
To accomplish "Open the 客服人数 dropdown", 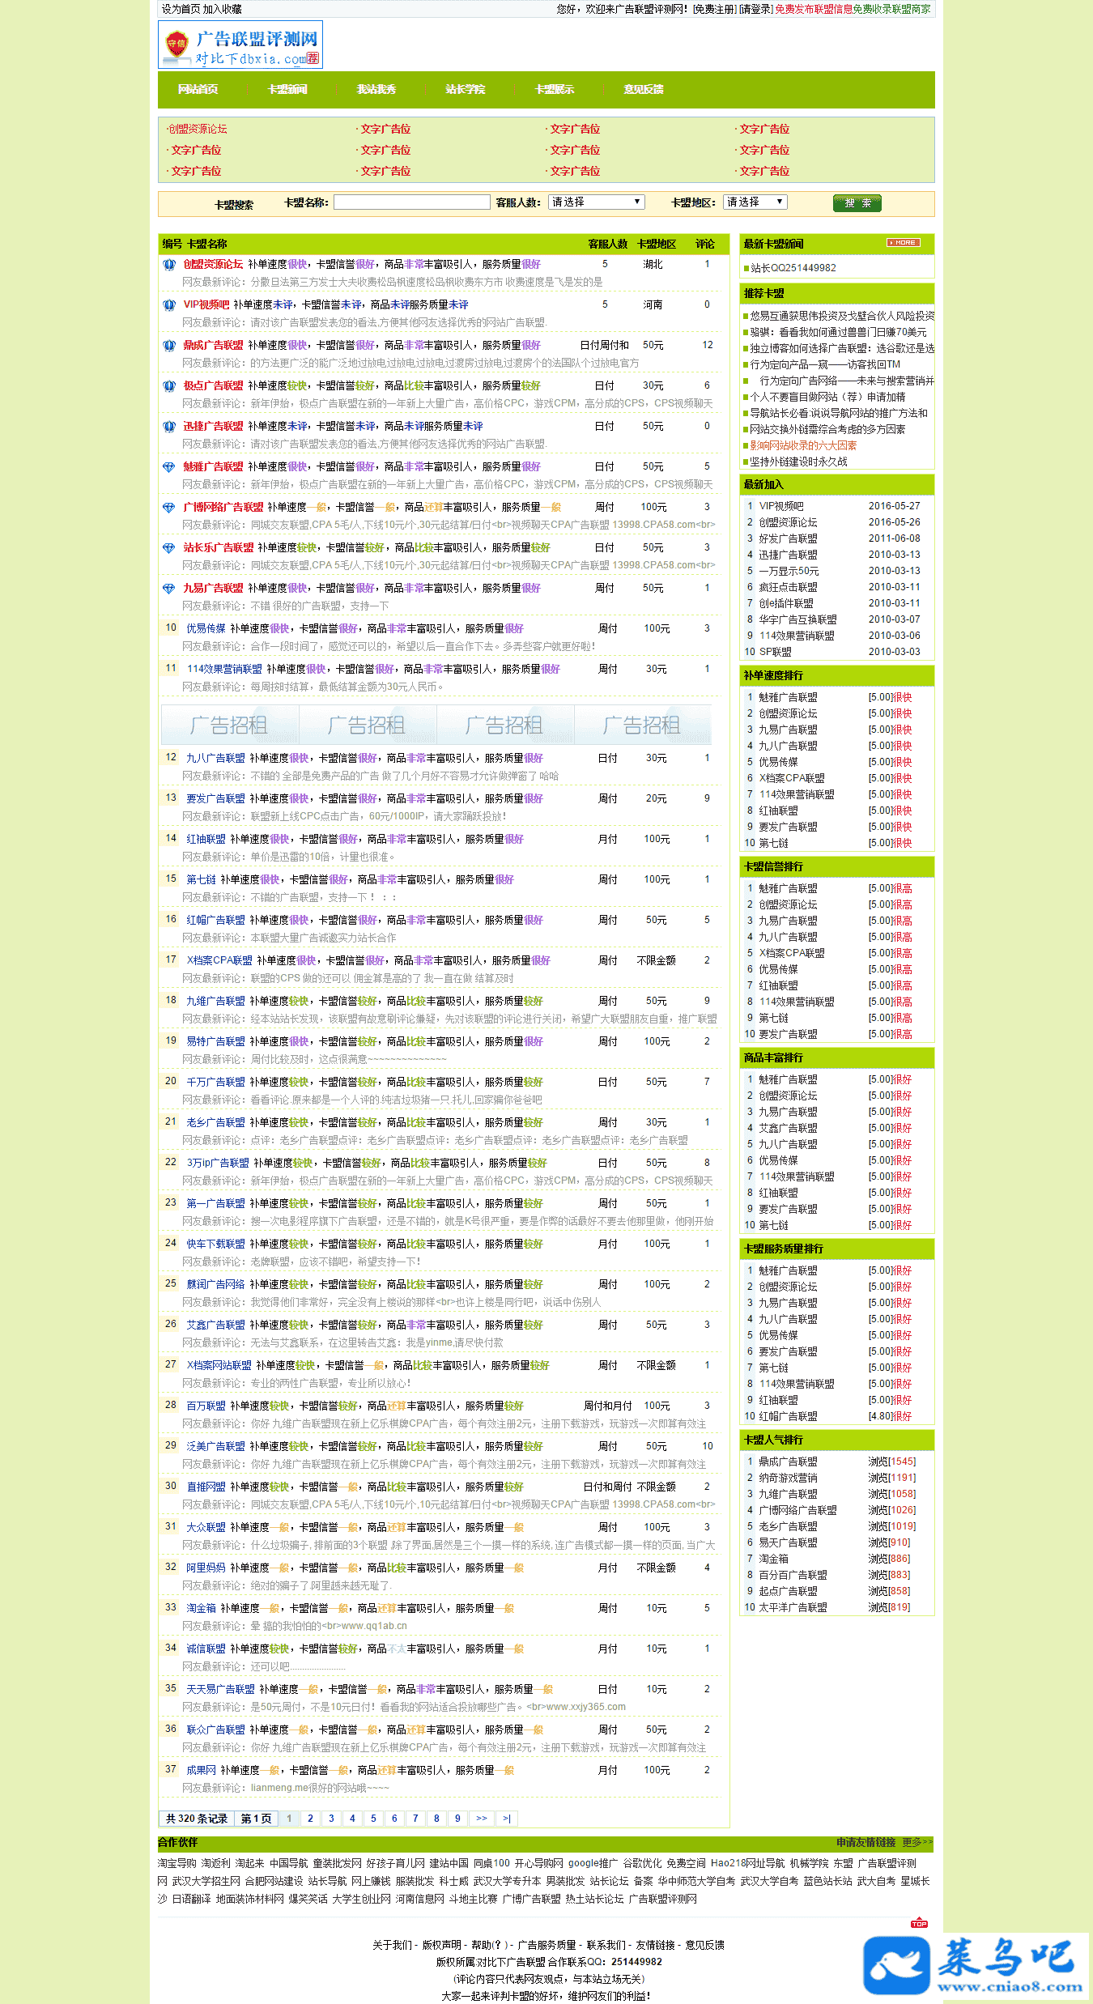I will tap(597, 202).
